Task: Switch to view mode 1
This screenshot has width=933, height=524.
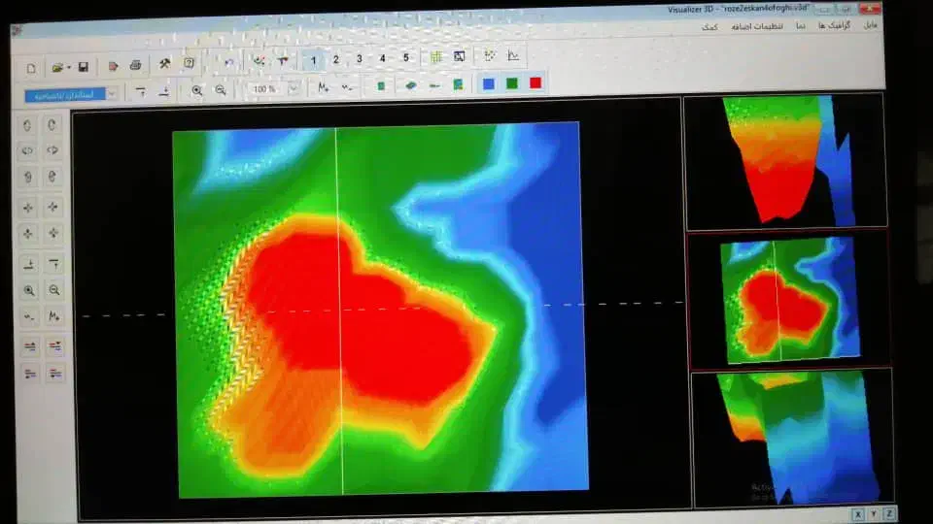Action: 313,59
